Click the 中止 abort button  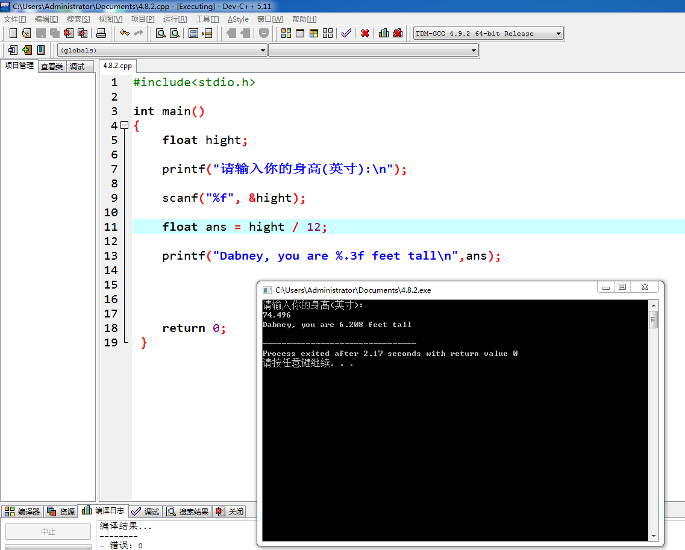[x=48, y=532]
